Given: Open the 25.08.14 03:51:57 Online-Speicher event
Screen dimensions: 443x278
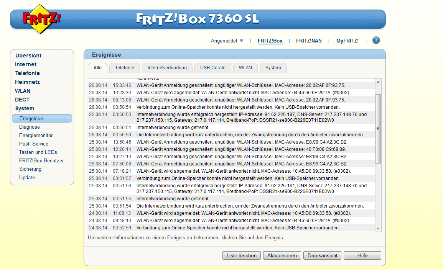Looking at the screenshot, I should pos(231,178).
